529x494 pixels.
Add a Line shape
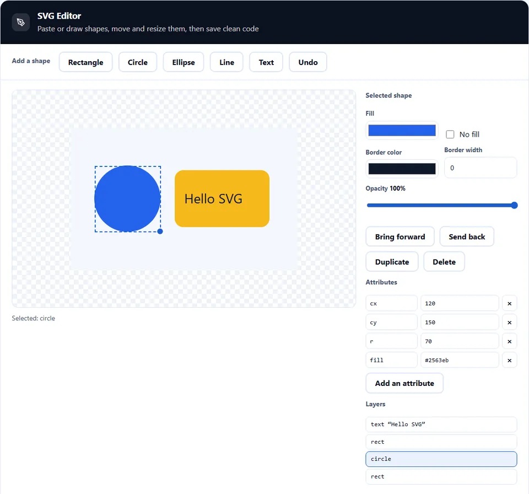click(x=226, y=62)
